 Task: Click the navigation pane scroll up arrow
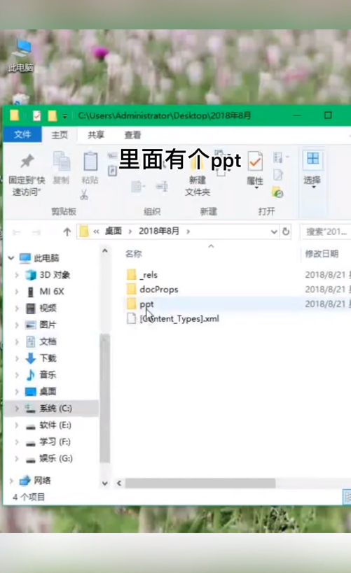tap(104, 251)
